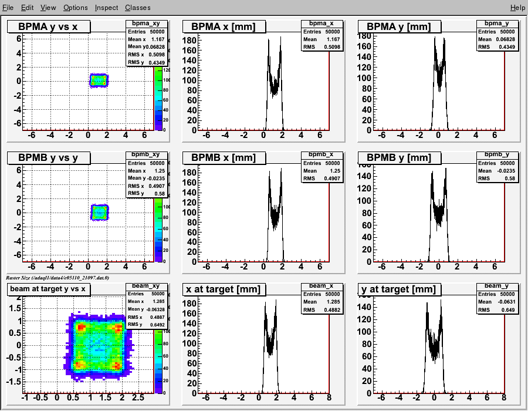The image size is (528, 411).
Task: Select the 'y at target [mm]' title
Action: [400, 289]
